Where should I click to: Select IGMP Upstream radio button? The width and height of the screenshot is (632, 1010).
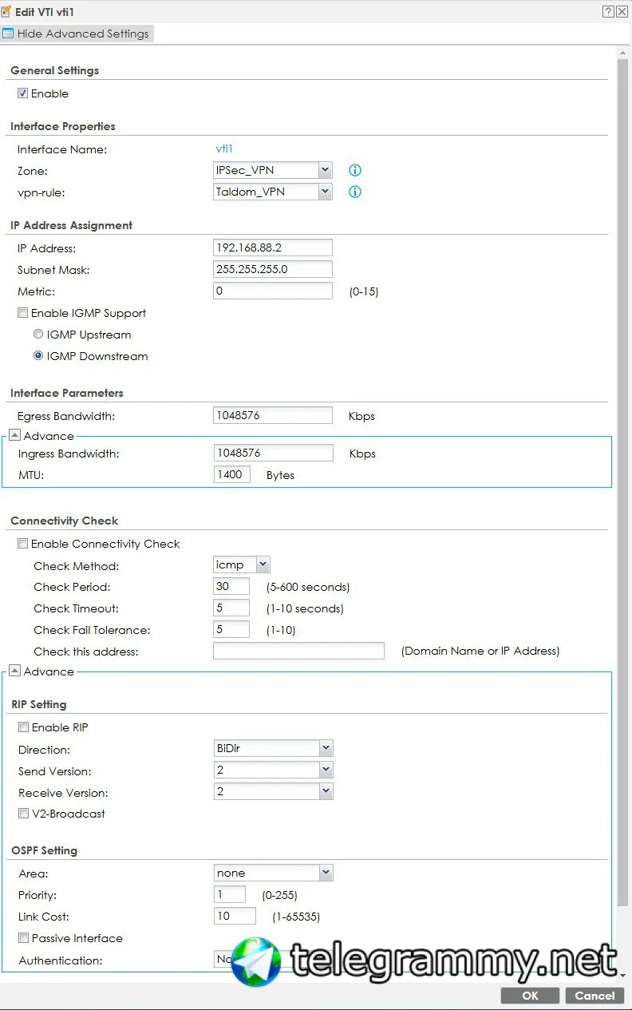[x=38, y=335]
